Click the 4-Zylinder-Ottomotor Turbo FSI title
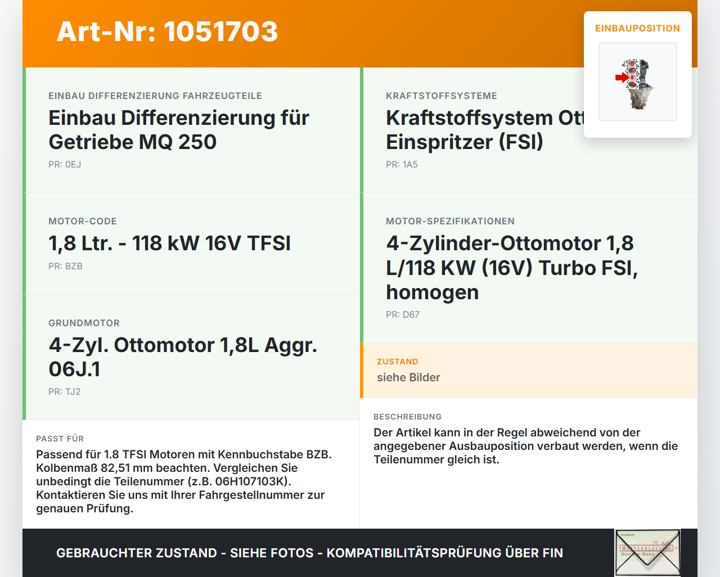This screenshot has height=577, width=720. [x=512, y=268]
